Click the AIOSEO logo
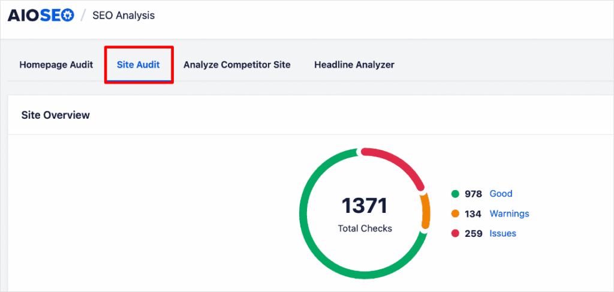Viewport: 614px width, 292px height. (x=41, y=16)
